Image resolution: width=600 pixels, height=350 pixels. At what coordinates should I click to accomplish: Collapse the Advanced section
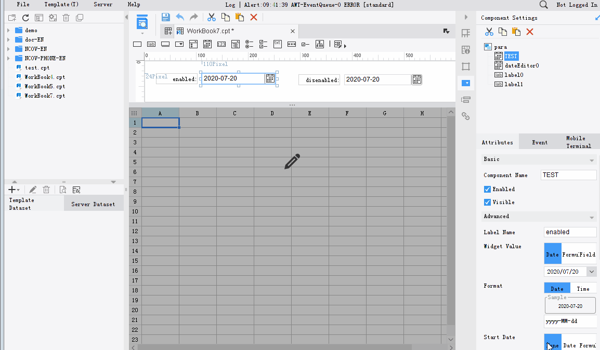592,218
